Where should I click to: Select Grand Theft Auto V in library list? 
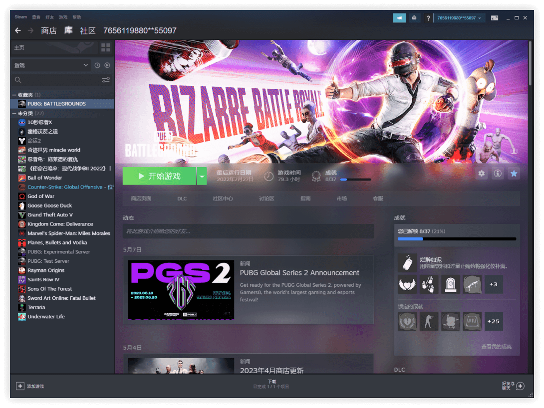(x=50, y=214)
